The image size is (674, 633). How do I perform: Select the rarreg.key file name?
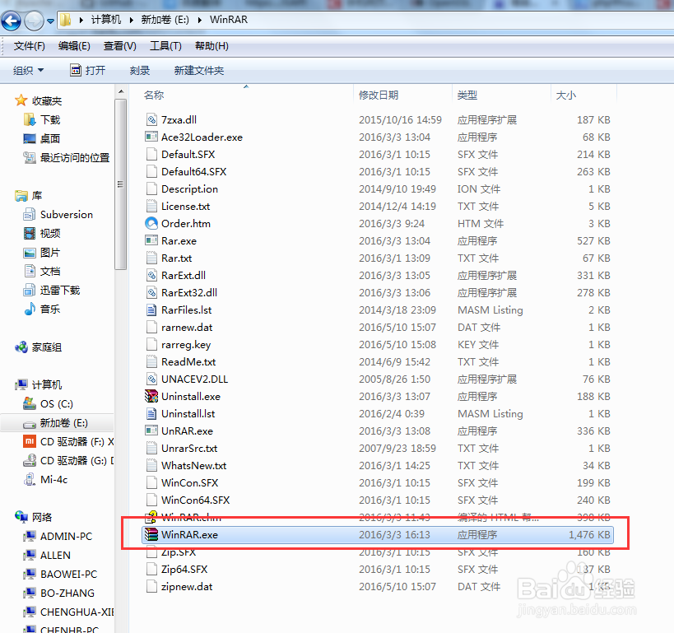coord(186,345)
